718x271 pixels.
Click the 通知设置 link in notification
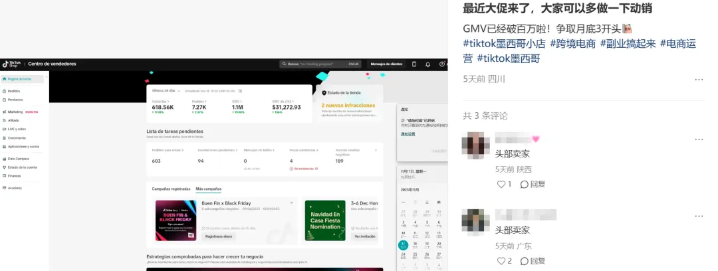(x=408, y=134)
